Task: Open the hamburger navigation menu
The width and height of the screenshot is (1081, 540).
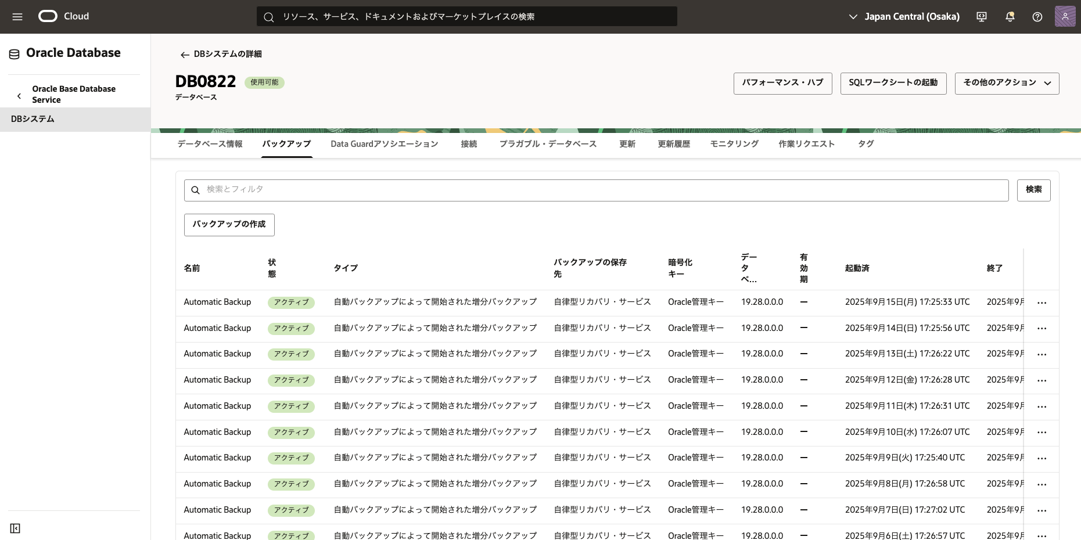Action: (17, 17)
